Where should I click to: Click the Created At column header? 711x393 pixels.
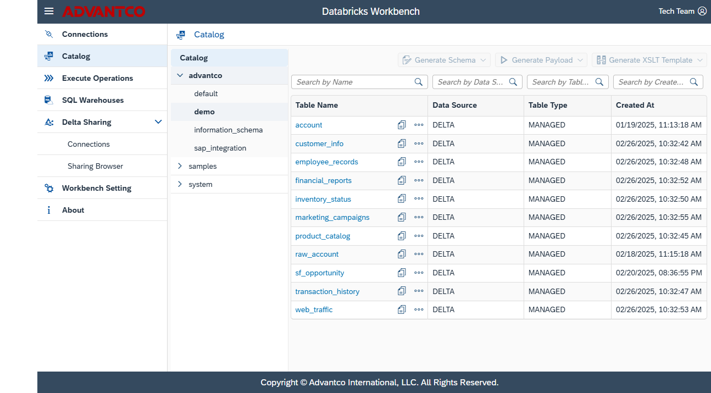point(659,105)
